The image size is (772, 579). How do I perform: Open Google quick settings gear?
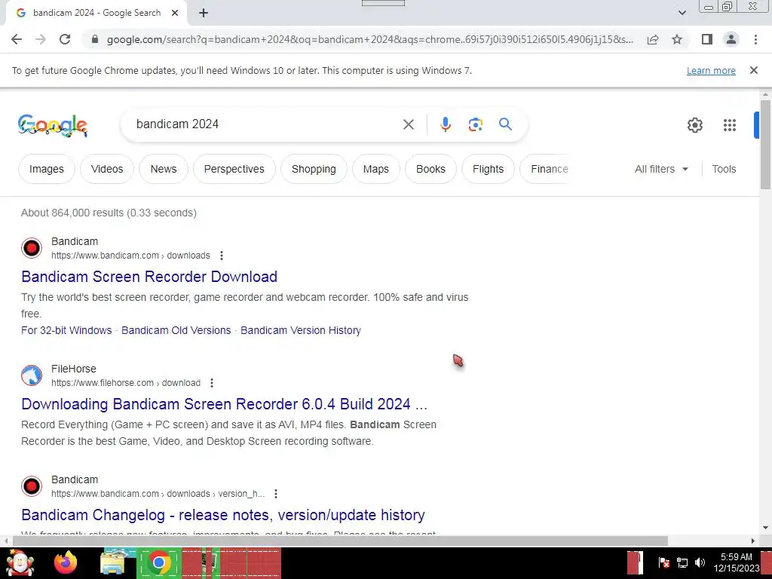(695, 125)
